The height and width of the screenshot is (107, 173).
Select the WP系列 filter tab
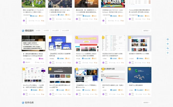pyautogui.click(x=38, y=30)
